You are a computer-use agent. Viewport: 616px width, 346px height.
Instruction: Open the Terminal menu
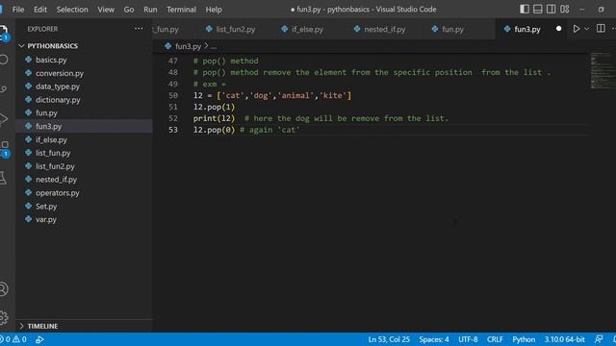181,10
